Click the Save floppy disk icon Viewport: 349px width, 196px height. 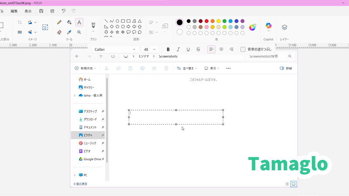(x=41, y=11)
